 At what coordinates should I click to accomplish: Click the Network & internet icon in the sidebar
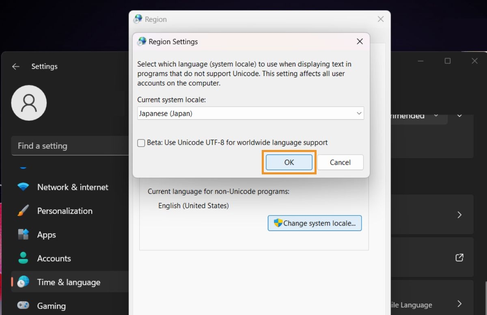point(23,187)
